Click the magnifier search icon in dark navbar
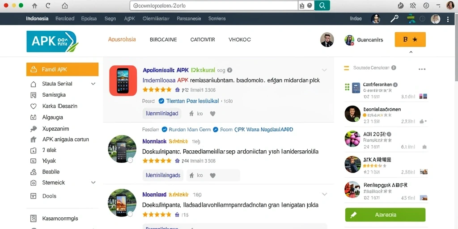Image resolution: width=458 pixels, height=229 pixels. click(394, 19)
